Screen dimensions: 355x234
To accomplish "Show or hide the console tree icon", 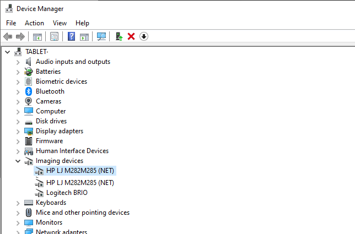I will click(x=37, y=37).
